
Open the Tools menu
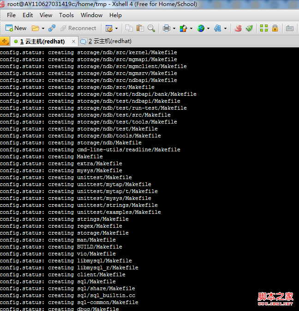tap(66, 15)
